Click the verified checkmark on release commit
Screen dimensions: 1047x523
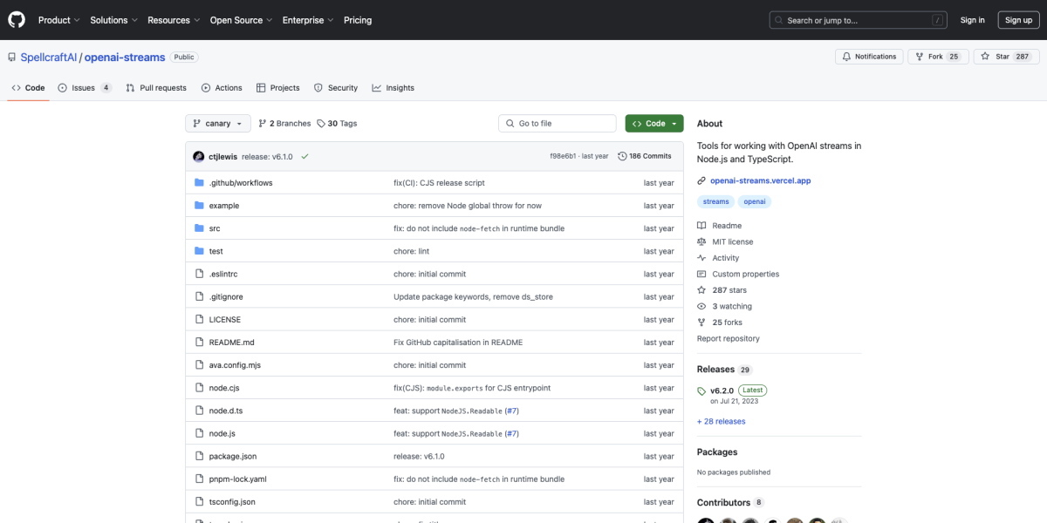tap(305, 156)
